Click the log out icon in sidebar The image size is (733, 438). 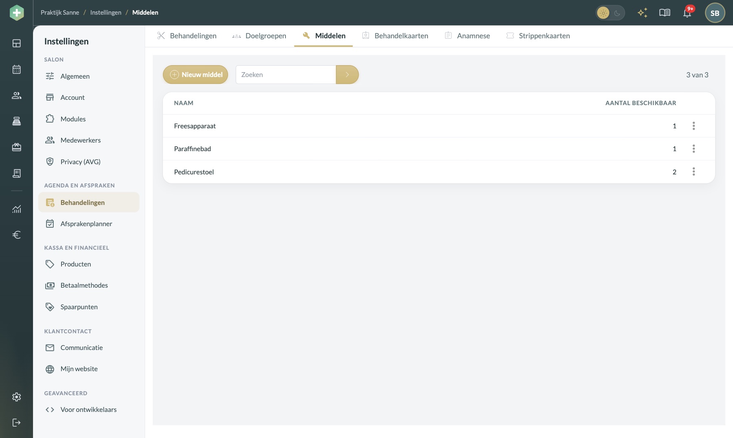click(x=17, y=423)
